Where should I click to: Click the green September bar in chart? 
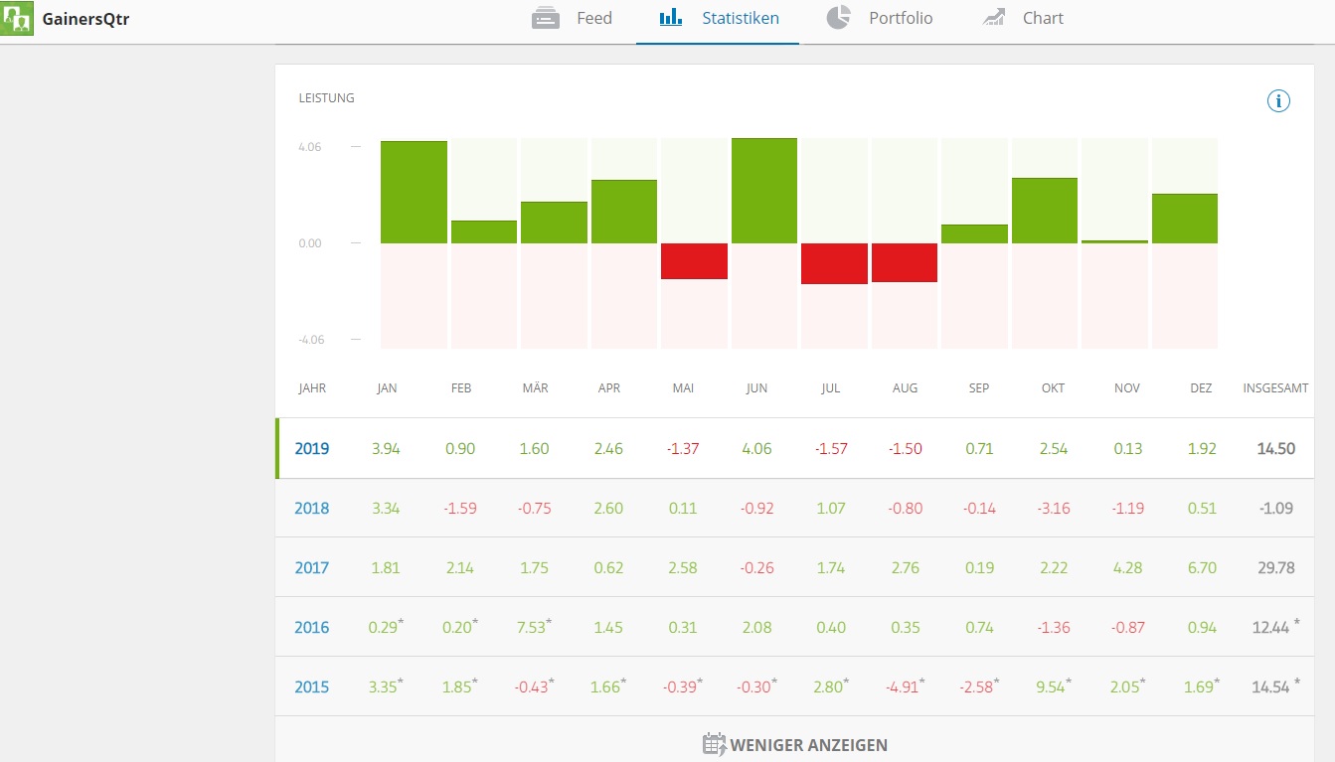pyautogui.click(x=975, y=233)
